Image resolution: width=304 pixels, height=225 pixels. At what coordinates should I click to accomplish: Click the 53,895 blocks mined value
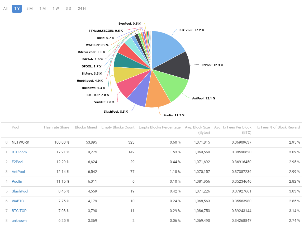click(92, 142)
